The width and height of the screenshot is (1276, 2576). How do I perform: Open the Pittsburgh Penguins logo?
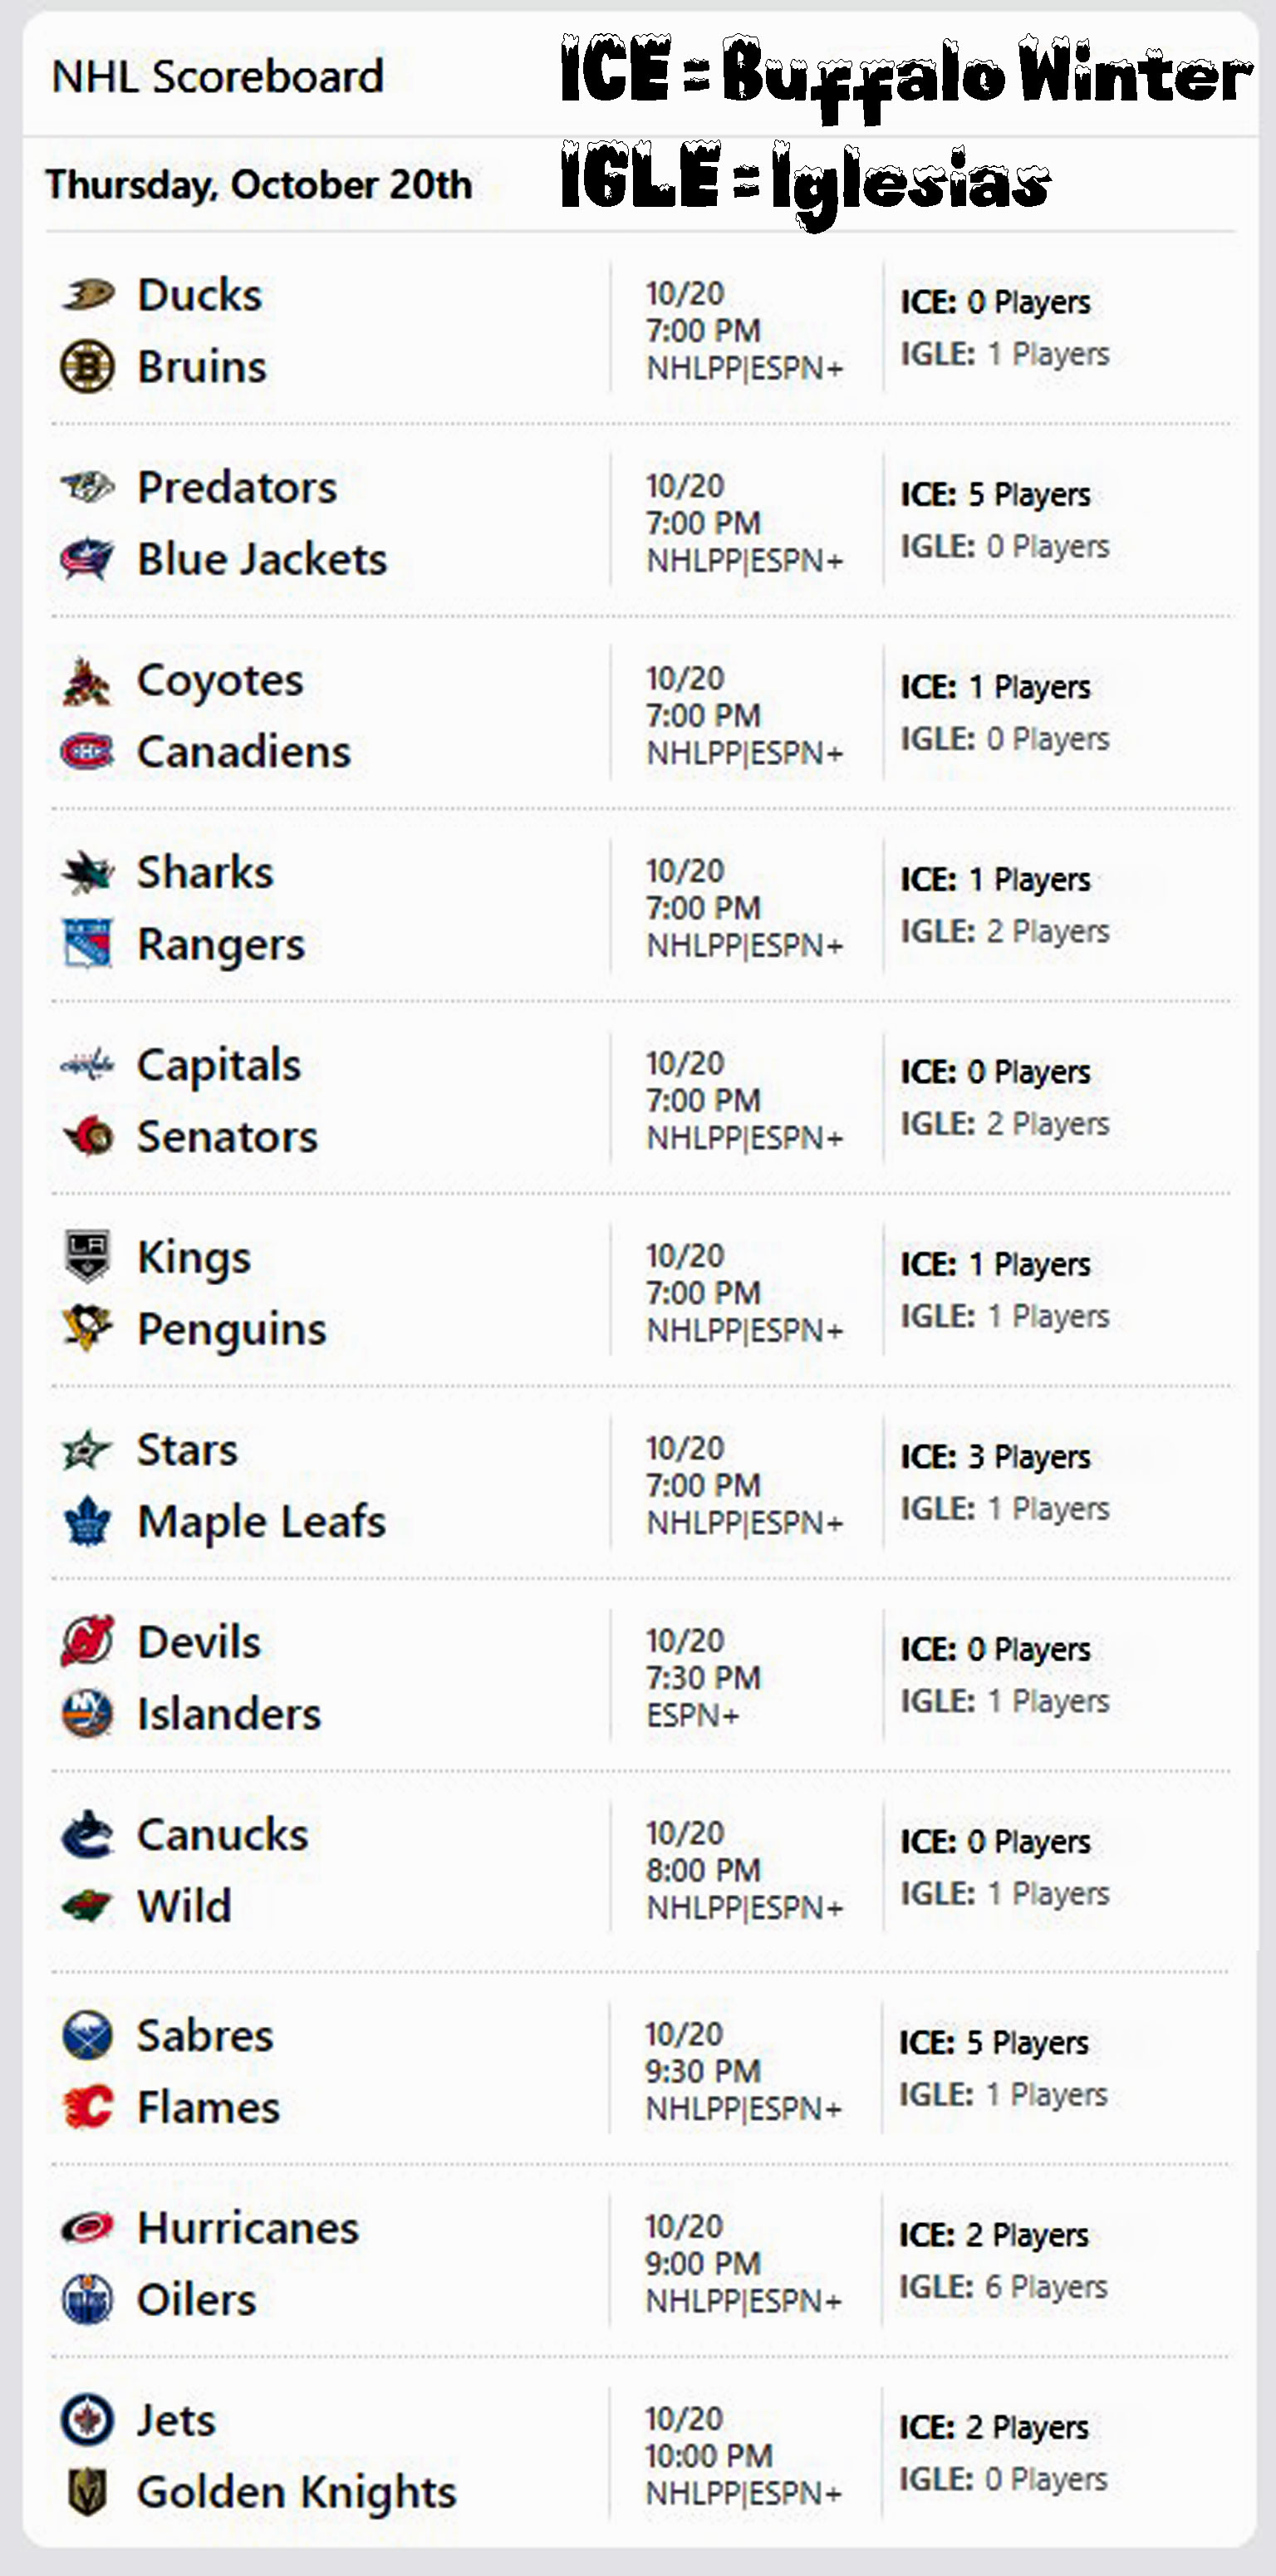(88, 1329)
